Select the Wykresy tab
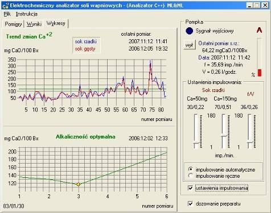Image resolution: width=271 pixels, height=213 pixels. [x=56, y=23]
